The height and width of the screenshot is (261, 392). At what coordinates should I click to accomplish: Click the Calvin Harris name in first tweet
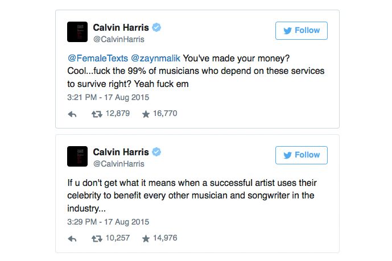[121, 27]
